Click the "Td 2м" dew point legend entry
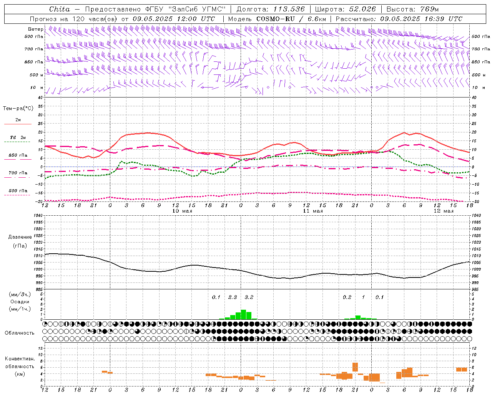Image resolution: width=492 pixels, height=393 pixels. (18, 137)
